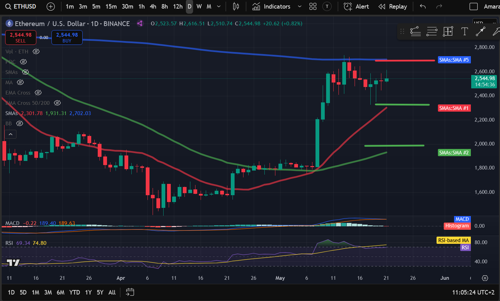Image resolution: width=500 pixels, height=301 pixels.
Task: Click the add symbol plus icon
Action: [x=50, y=7]
